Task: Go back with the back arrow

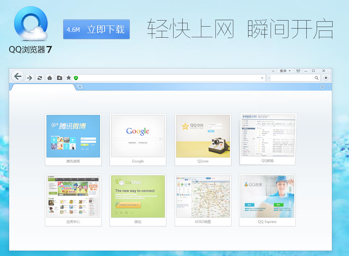Action: [x=18, y=76]
